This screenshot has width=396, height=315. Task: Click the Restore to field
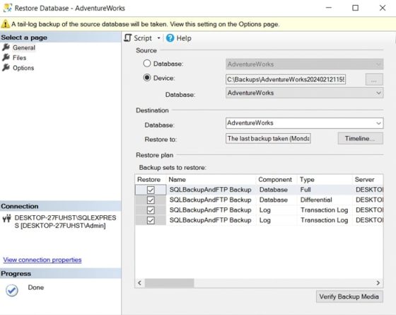click(268, 139)
